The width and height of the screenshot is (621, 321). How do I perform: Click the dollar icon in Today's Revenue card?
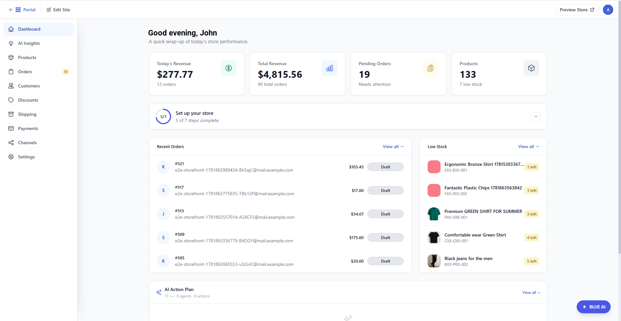[229, 68]
